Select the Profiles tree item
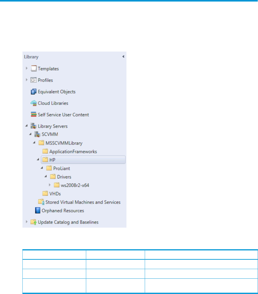Screen dimensions: 258x294 45,80
